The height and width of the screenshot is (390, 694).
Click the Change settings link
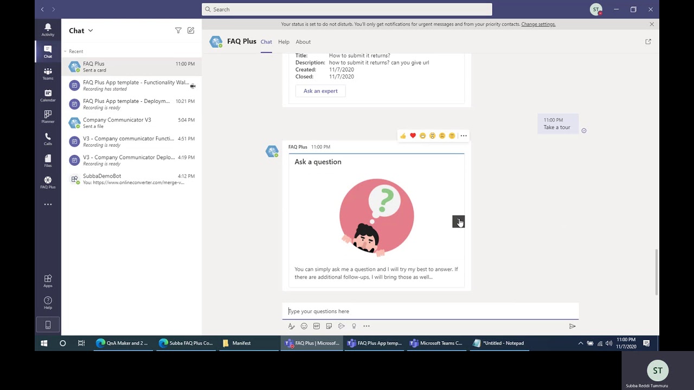538,24
